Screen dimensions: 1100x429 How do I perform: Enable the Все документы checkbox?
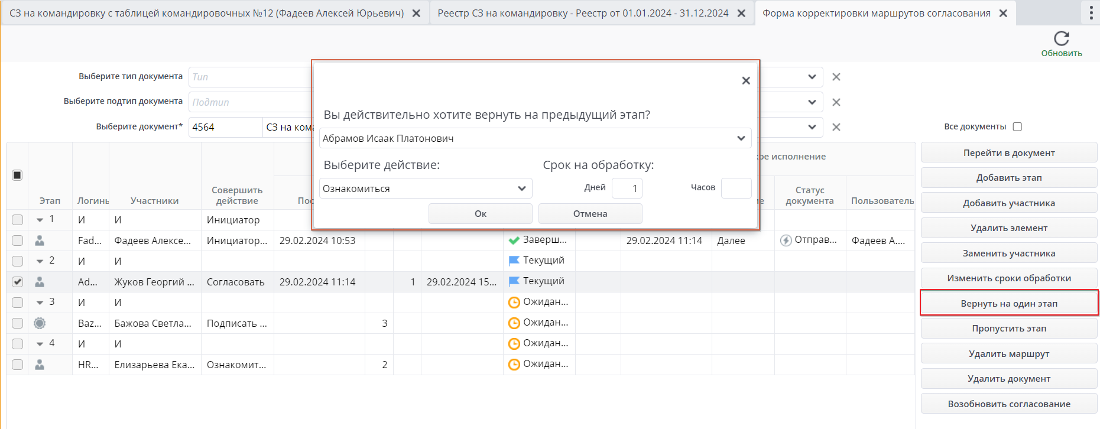pyautogui.click(x=1017, y=126)
